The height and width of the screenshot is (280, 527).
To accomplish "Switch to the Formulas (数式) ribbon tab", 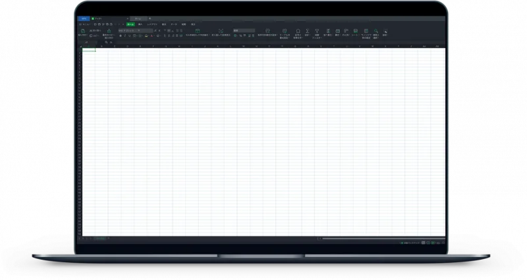I will [x=164, y=24].
